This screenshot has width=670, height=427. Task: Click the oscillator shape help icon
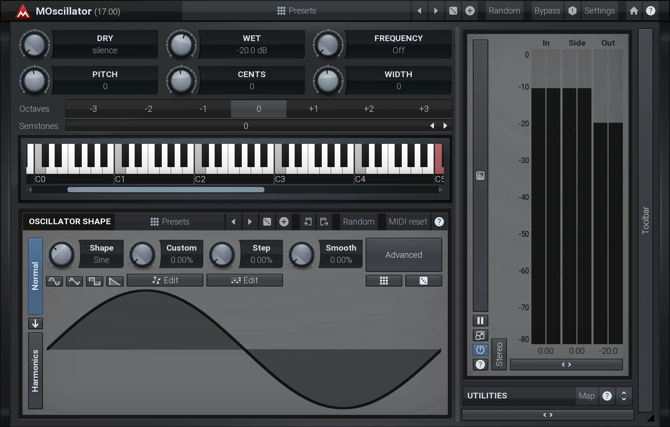(439, 222)
